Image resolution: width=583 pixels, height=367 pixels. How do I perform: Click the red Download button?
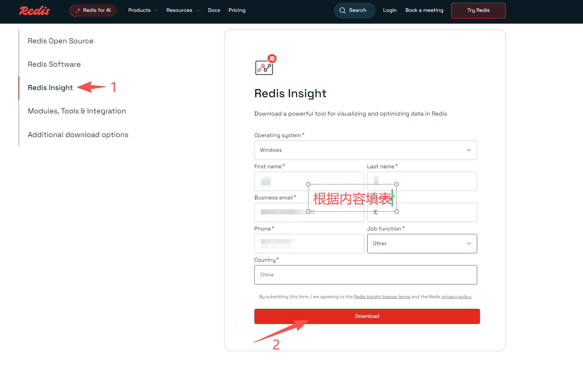point(367,316)
